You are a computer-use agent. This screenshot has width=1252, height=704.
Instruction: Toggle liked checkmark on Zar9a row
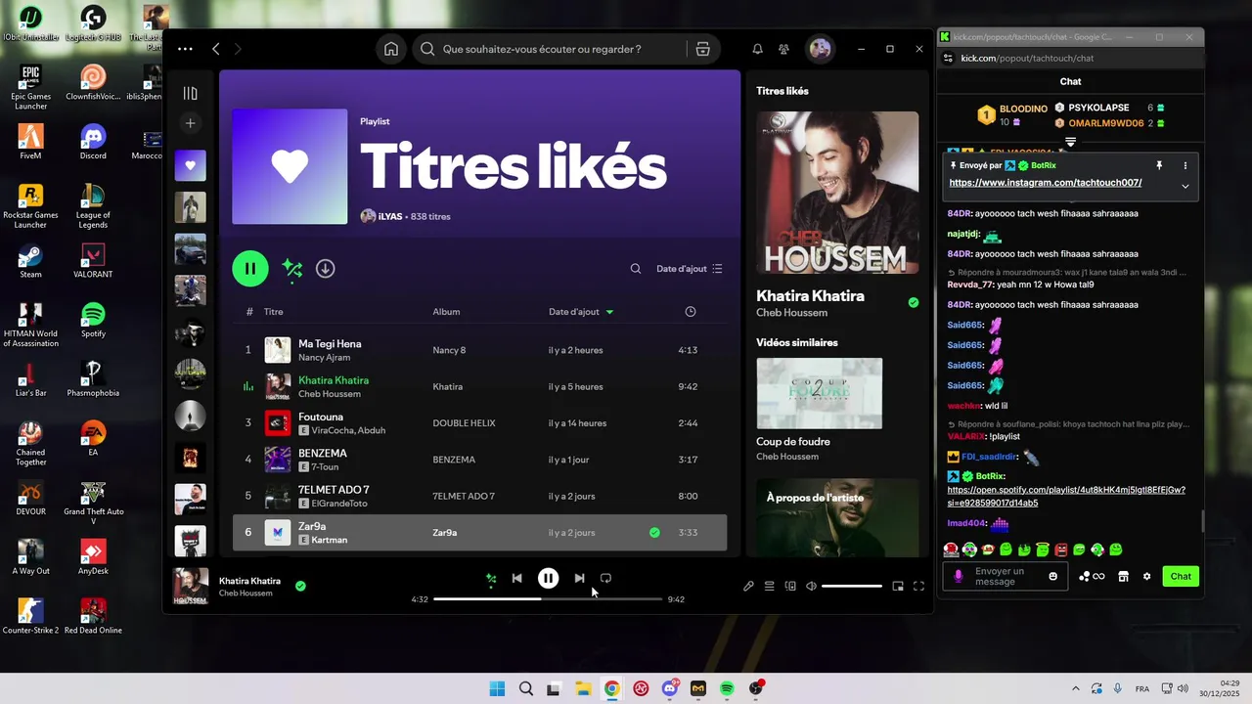click(654, 533)
